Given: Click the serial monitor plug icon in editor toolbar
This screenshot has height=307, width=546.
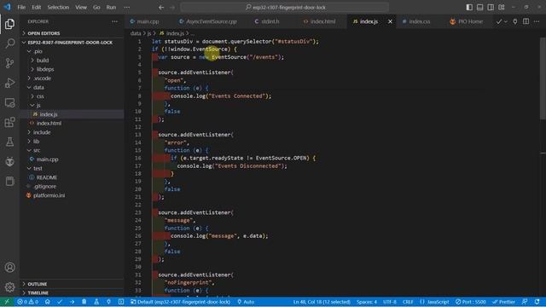Looking at the screenshot, I should point(515,21).
